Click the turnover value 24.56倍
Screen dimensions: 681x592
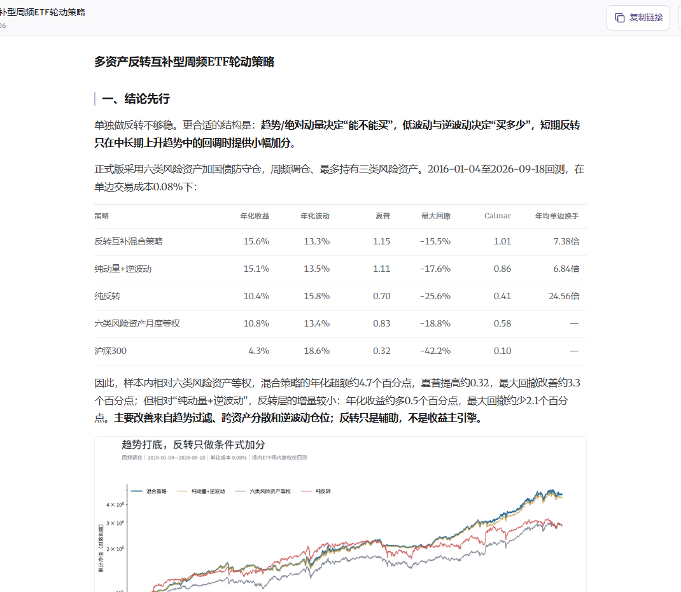click(x=564, y=296)
